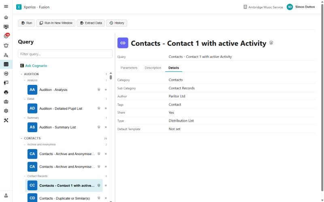This screenshot has width=324, height=202.
Task: Select Contacts - Contact 1 with active row
Action: pyautogui.click(x=64, y=185)
